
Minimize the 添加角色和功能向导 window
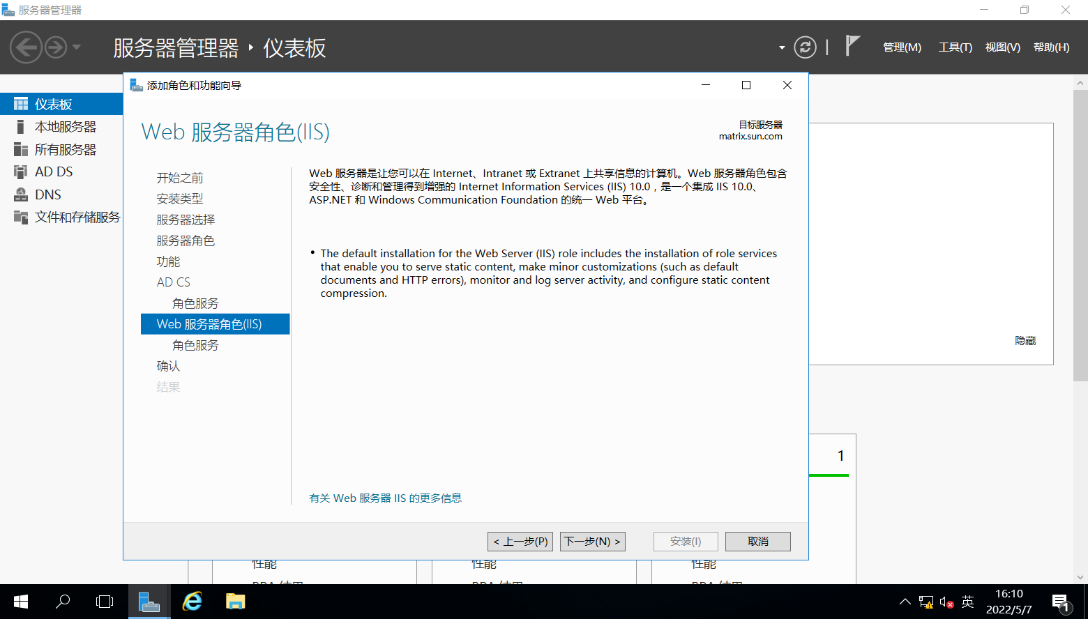pyautogui.click(x=706, y=85)
